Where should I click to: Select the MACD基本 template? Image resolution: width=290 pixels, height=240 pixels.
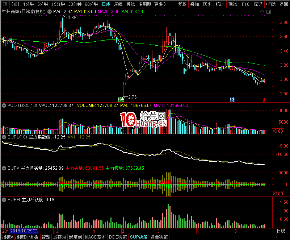click(x=96, y=237)
